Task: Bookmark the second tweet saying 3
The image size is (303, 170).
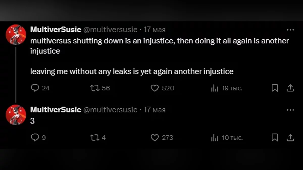Action: tap(275, 138)
